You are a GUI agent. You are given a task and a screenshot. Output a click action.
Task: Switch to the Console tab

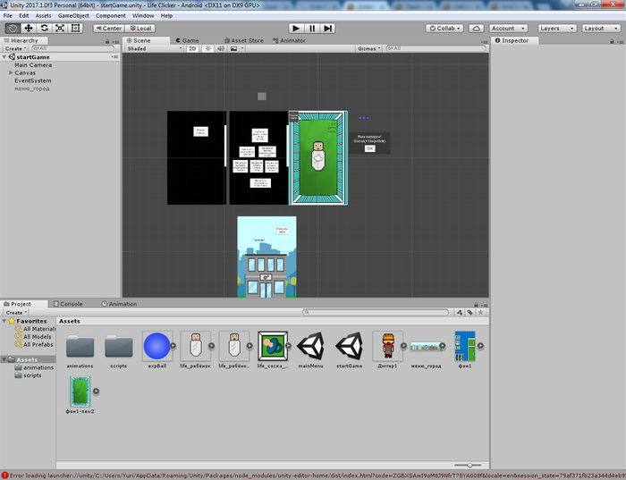click(67, 304)
